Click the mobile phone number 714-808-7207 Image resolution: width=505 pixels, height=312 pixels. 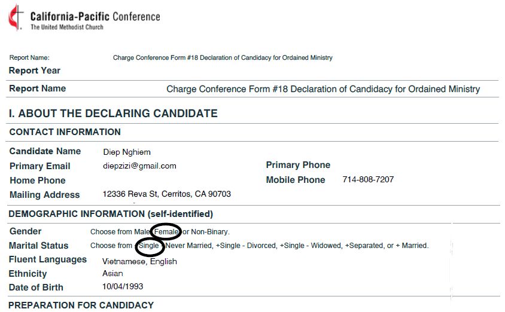coord(368,179)
